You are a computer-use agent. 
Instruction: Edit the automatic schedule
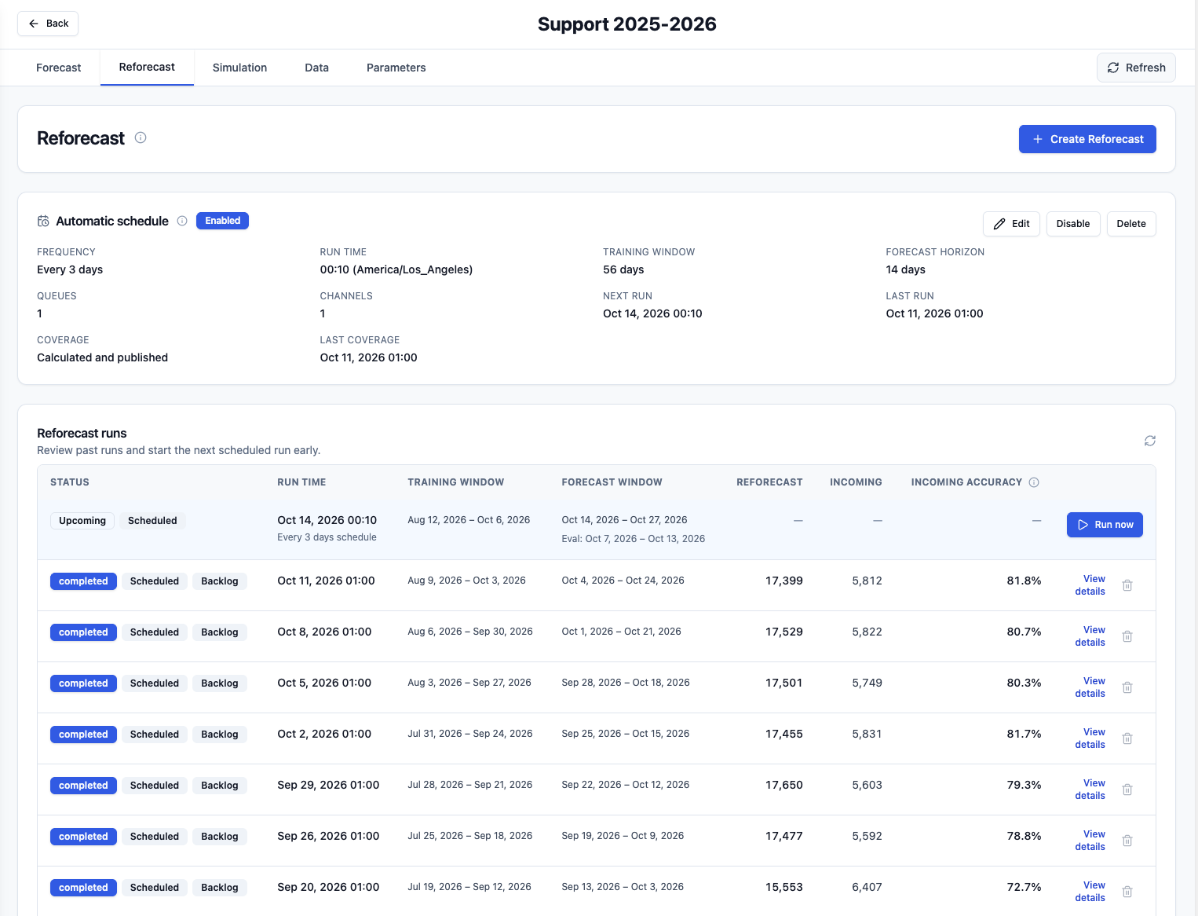[x=1012, y=224]
